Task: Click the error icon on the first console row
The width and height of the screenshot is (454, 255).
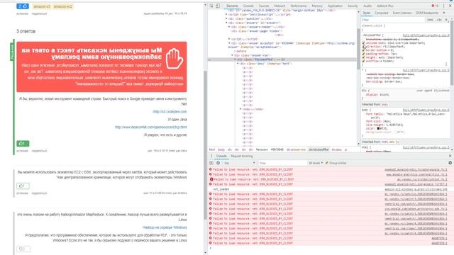Action: click(x=211, y=169)
